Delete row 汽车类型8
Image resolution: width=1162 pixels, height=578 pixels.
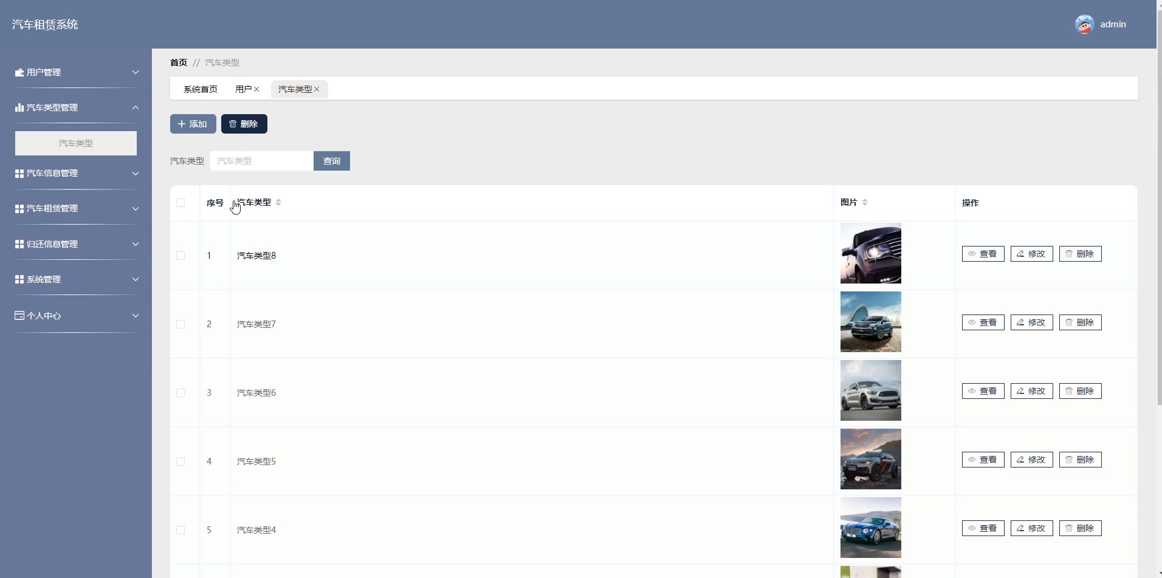coord(1081,254)
